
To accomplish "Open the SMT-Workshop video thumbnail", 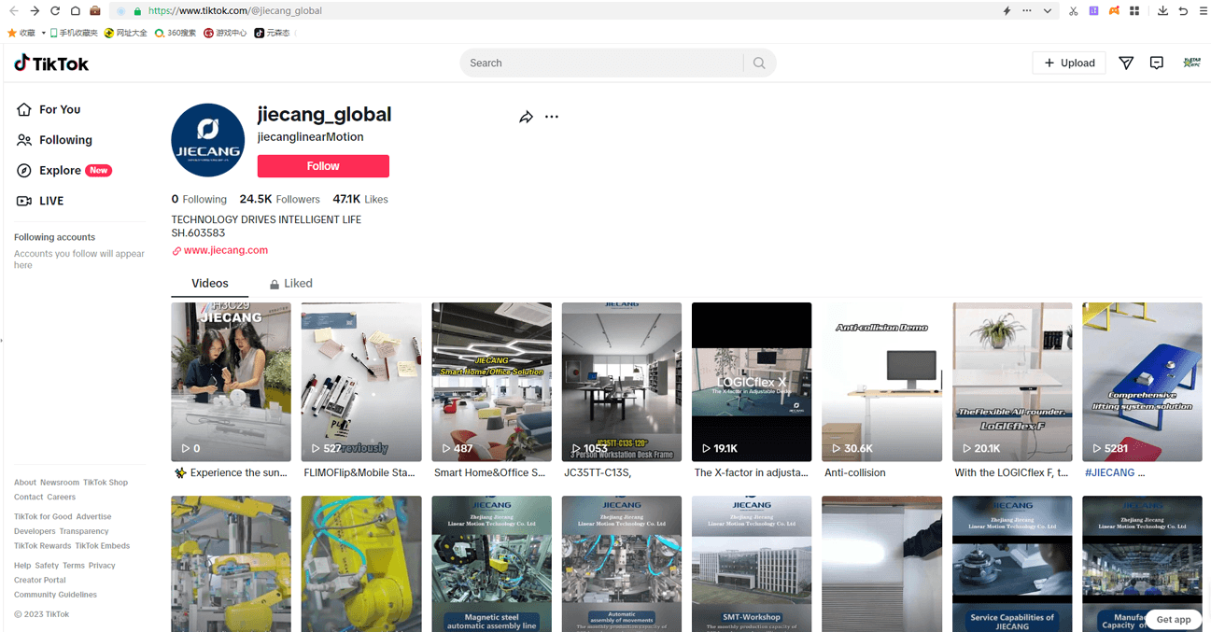I will click(x=752, y=564).
